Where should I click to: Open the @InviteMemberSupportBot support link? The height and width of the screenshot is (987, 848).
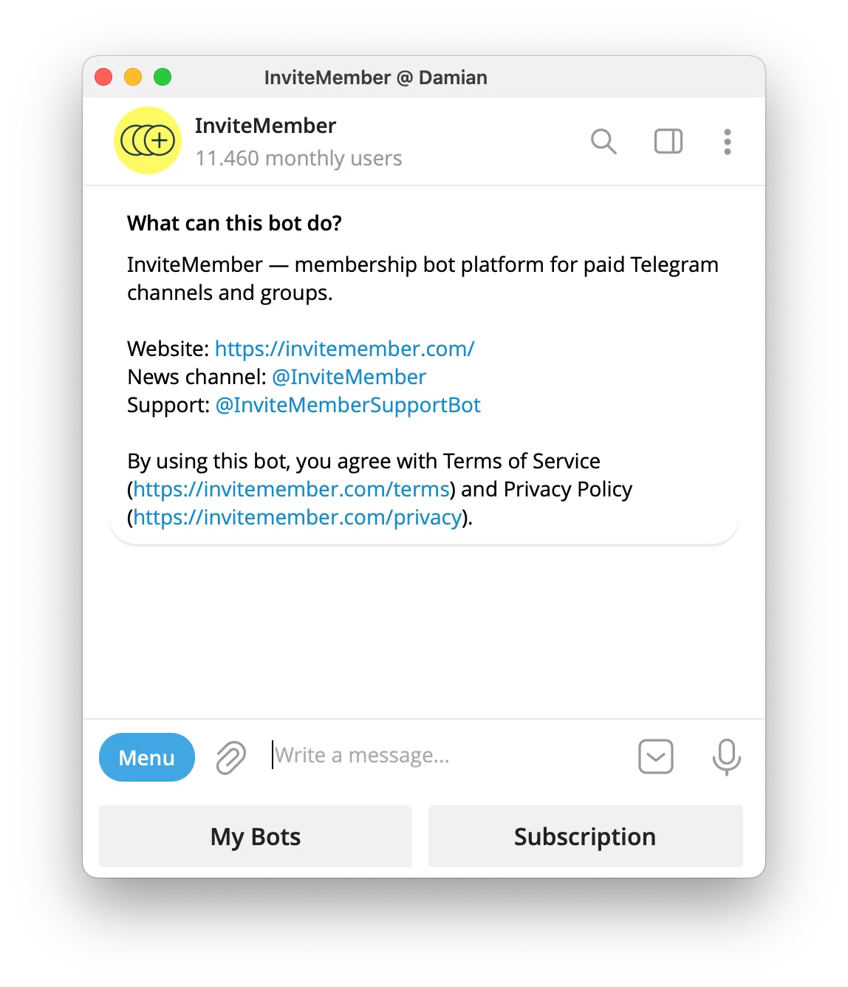348,405
